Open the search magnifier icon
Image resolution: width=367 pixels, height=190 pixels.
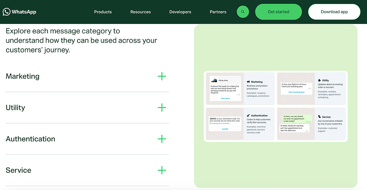point(243,12)
